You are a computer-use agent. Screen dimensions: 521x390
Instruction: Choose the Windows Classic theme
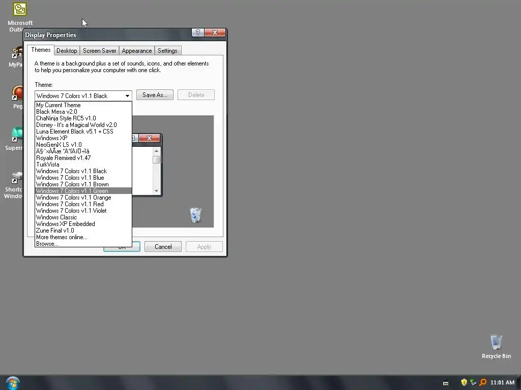[x=83, y=217]
